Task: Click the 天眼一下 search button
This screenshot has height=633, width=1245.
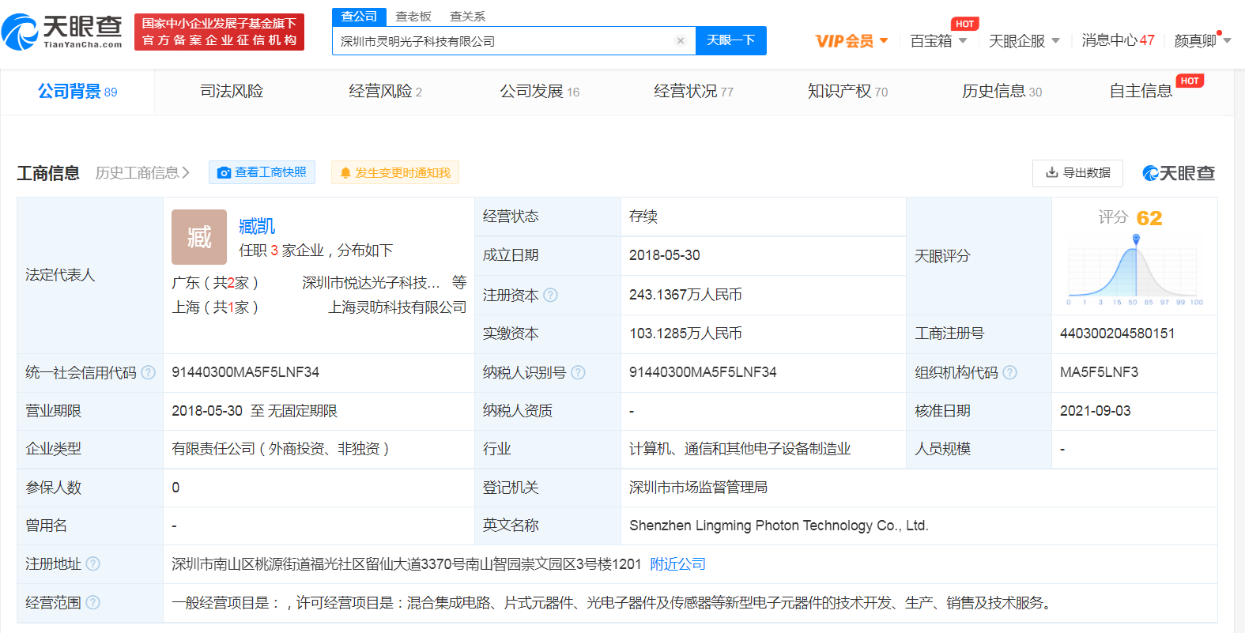Action: tap(731, 40)
